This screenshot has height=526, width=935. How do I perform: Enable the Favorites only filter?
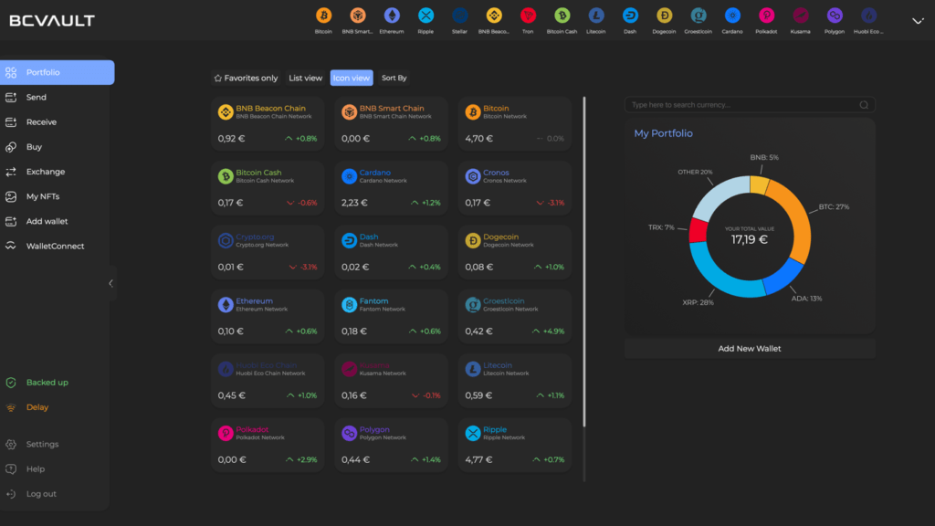245,78
